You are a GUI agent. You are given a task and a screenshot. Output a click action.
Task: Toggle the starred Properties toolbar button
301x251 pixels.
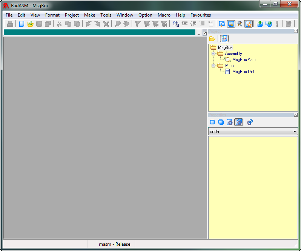click(249, 24)
